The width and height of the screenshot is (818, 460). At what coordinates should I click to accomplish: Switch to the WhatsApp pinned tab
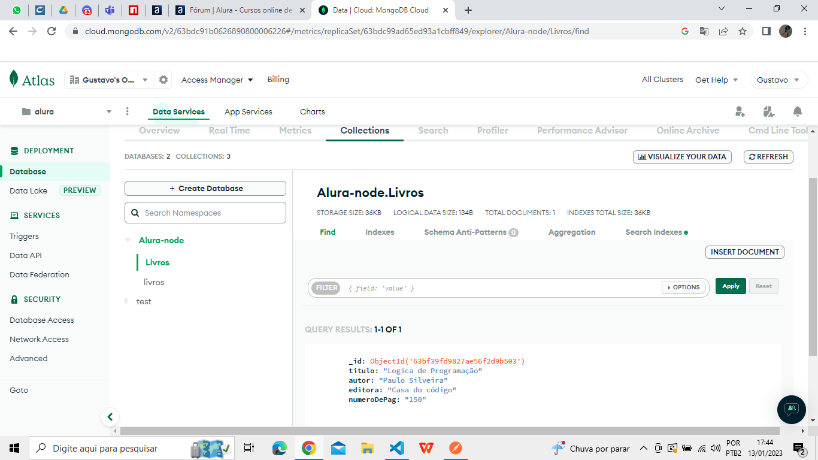pos(16,10)
